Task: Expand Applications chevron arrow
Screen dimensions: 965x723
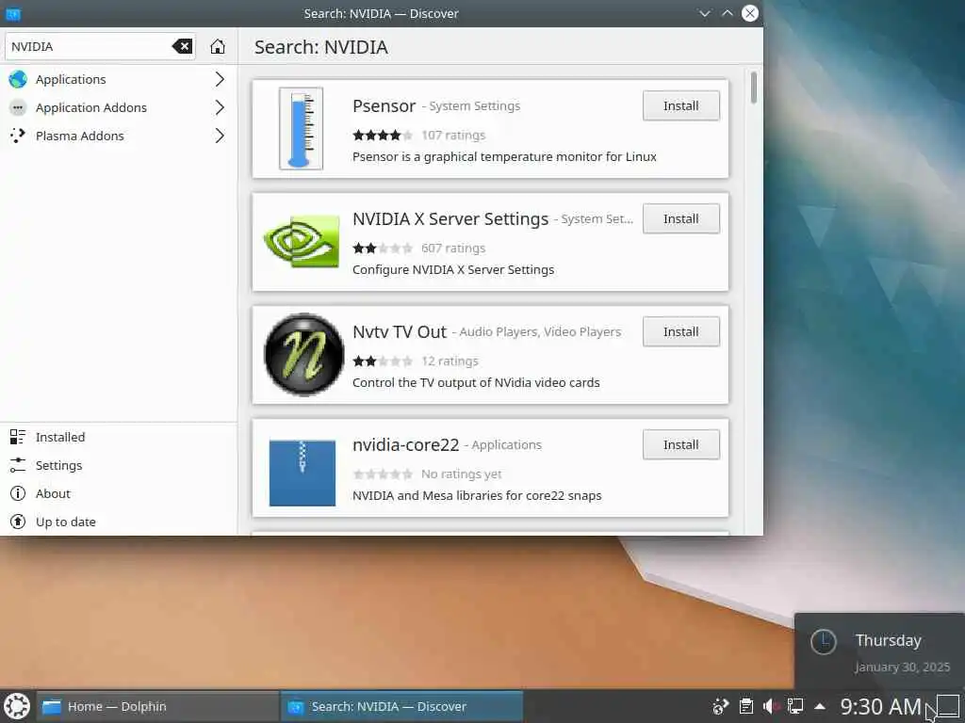Action: [x=220, y=79]
